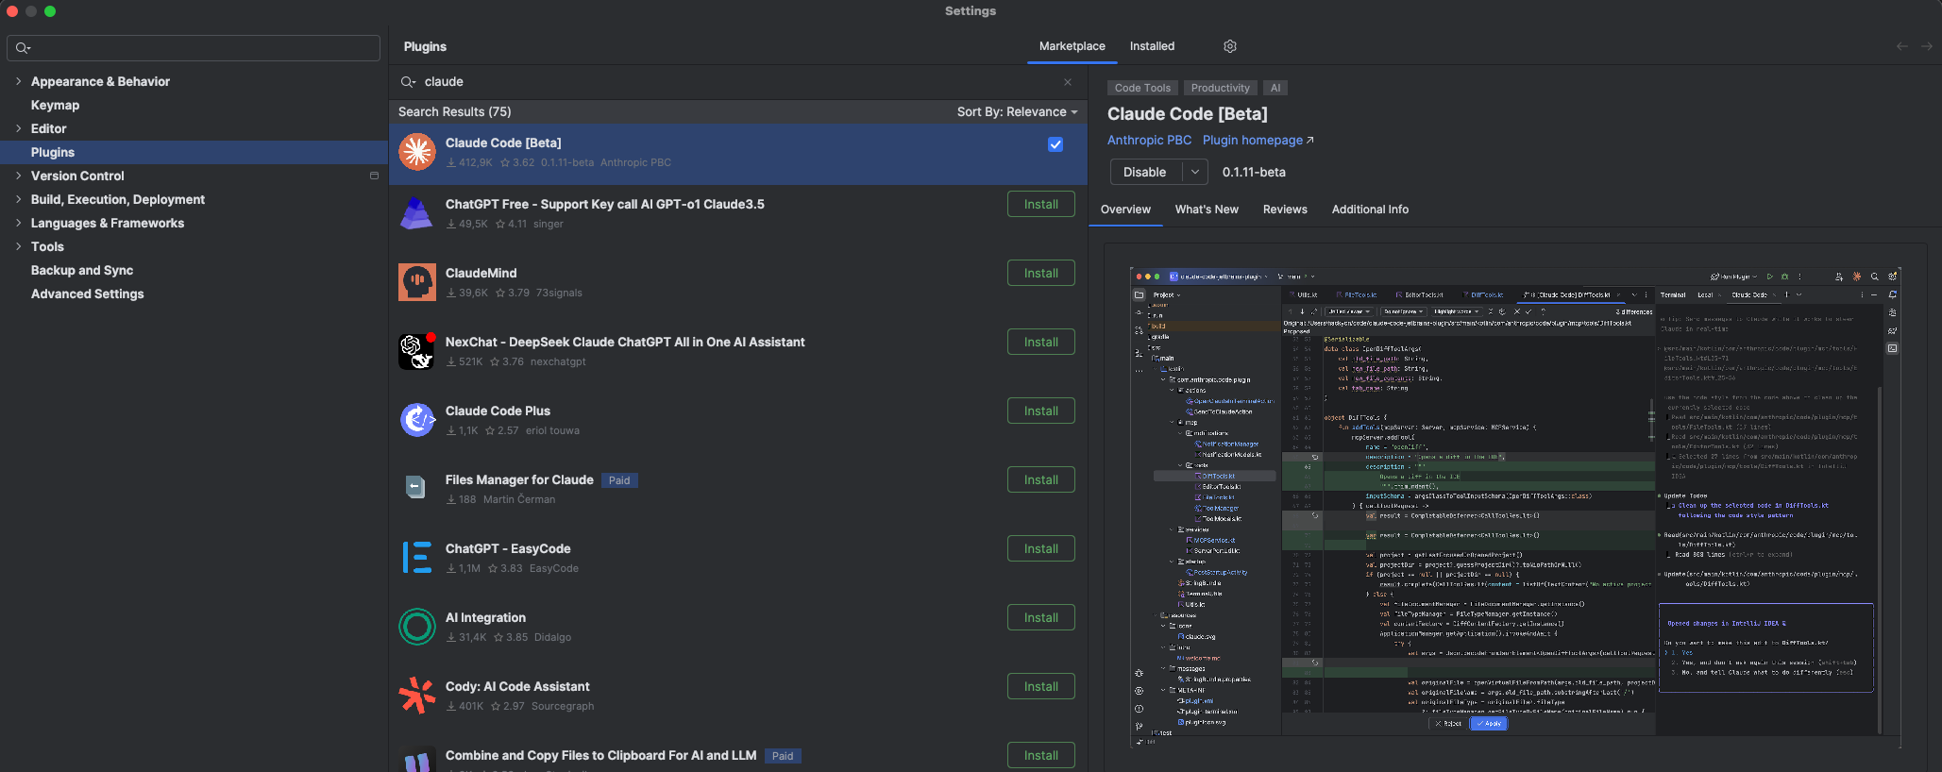Install Files Manager for Claude
The image size is (1942, 772).
point(1040,479)
